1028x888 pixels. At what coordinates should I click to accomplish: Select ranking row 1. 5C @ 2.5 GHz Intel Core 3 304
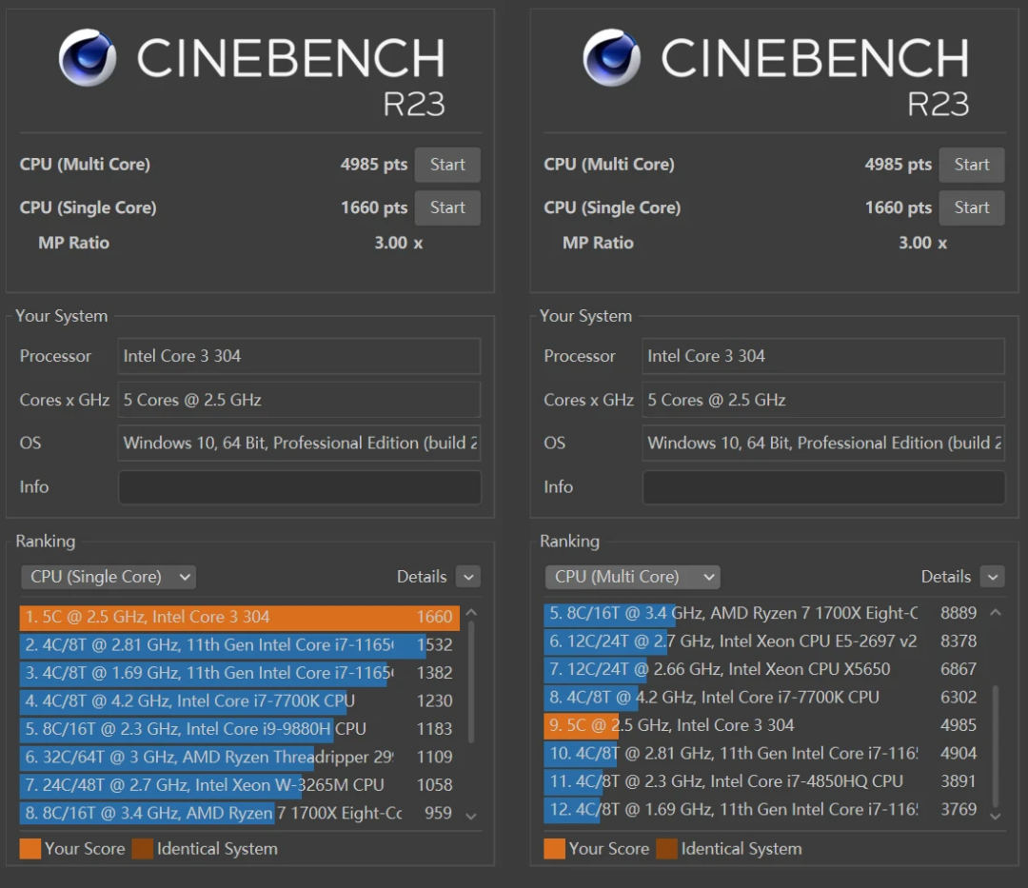coord(239,617)
